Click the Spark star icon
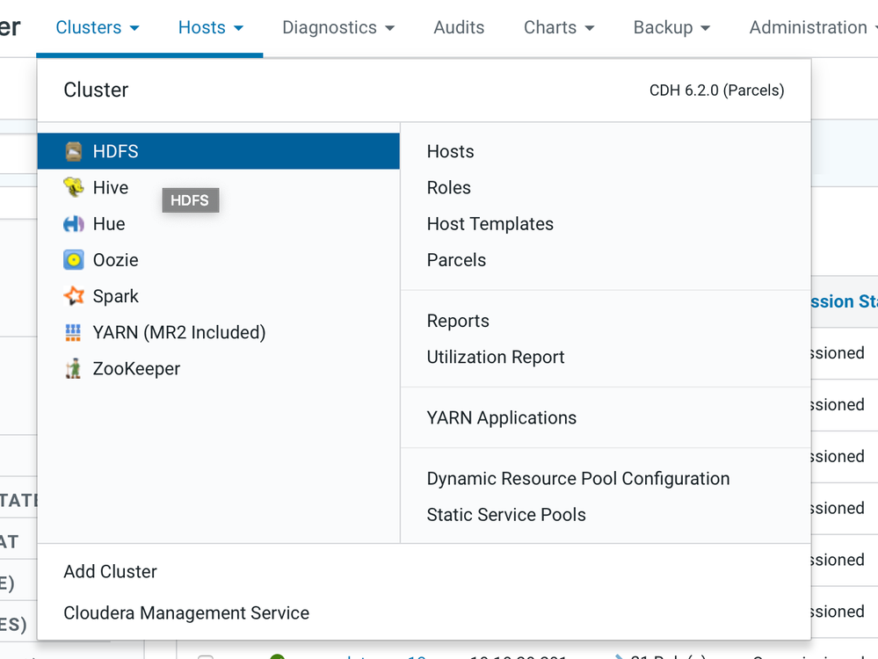878x659 pixels. point(74,296)
